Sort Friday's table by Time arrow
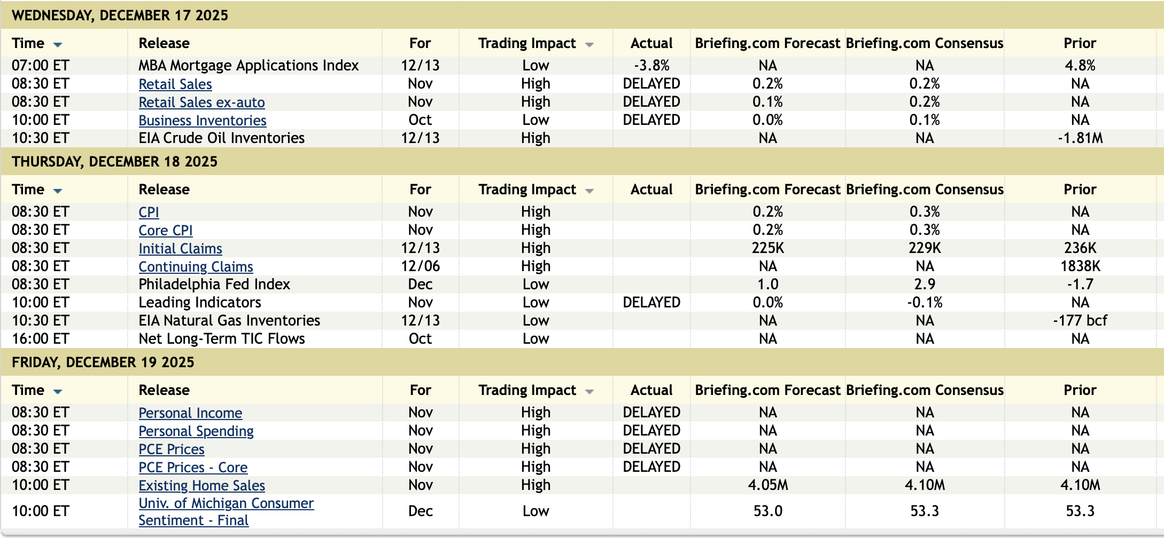Image resolution: width=1164 pixels, height=538 pixels. coord(58,391)
